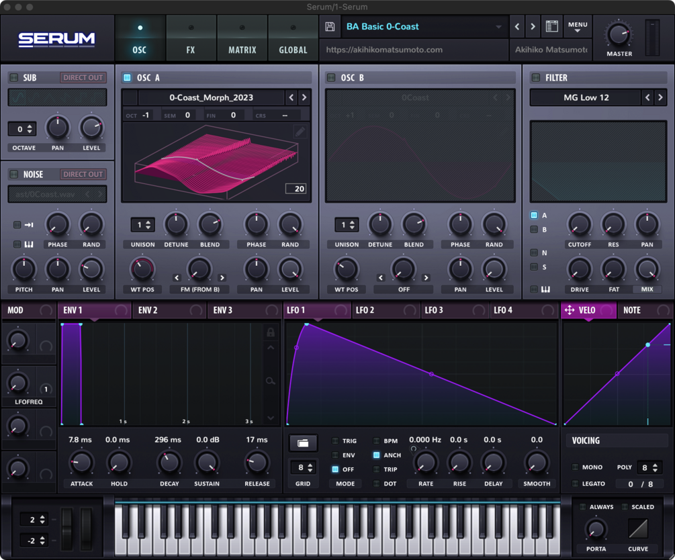675x560 pixels.
Task: Click the portamento curve display
Action: coord(638,528)
